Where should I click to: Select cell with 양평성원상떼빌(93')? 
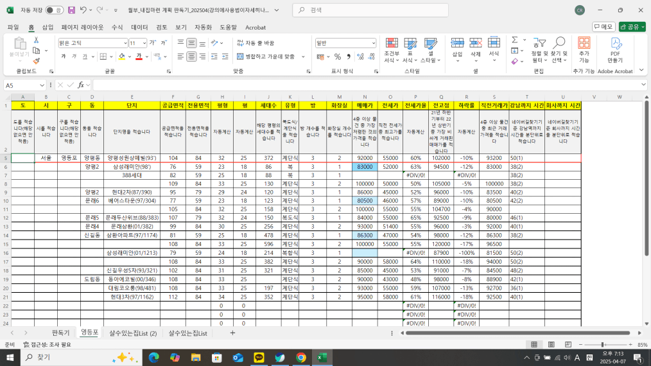tap(132, 158)
